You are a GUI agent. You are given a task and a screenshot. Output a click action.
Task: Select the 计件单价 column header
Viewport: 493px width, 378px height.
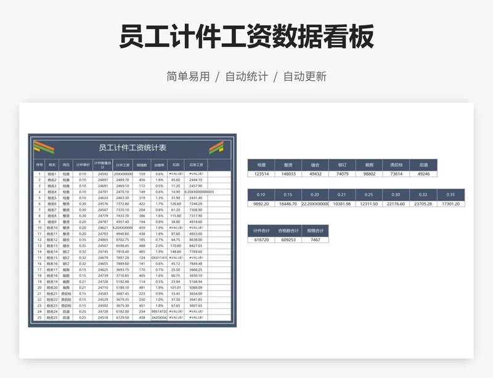(x=83, y=165)
